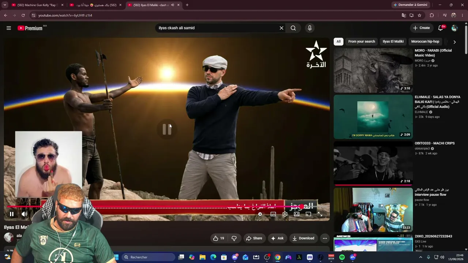Go to YouTube Premium home logo
This screenshot has height=263, width=468.
tap(30, 28)
